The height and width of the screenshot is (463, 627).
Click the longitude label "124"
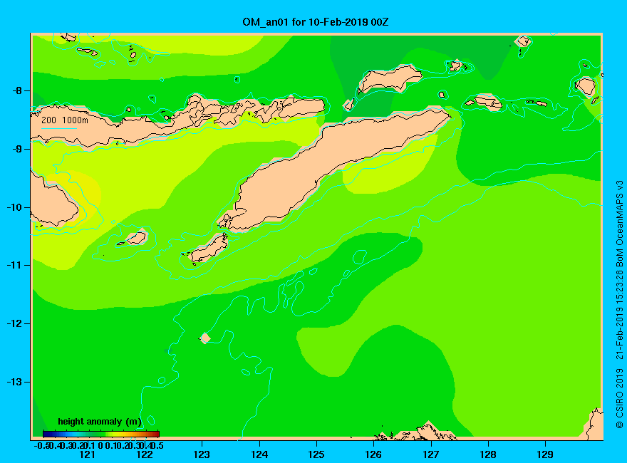pyautogui.click(x=259, y=454)
